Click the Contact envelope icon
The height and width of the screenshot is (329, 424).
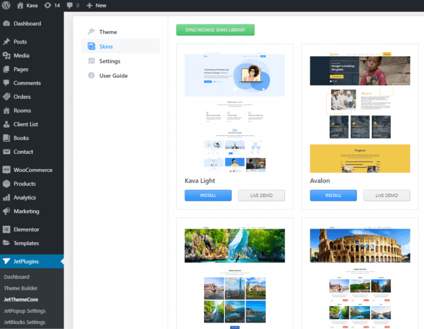point(6,152)
